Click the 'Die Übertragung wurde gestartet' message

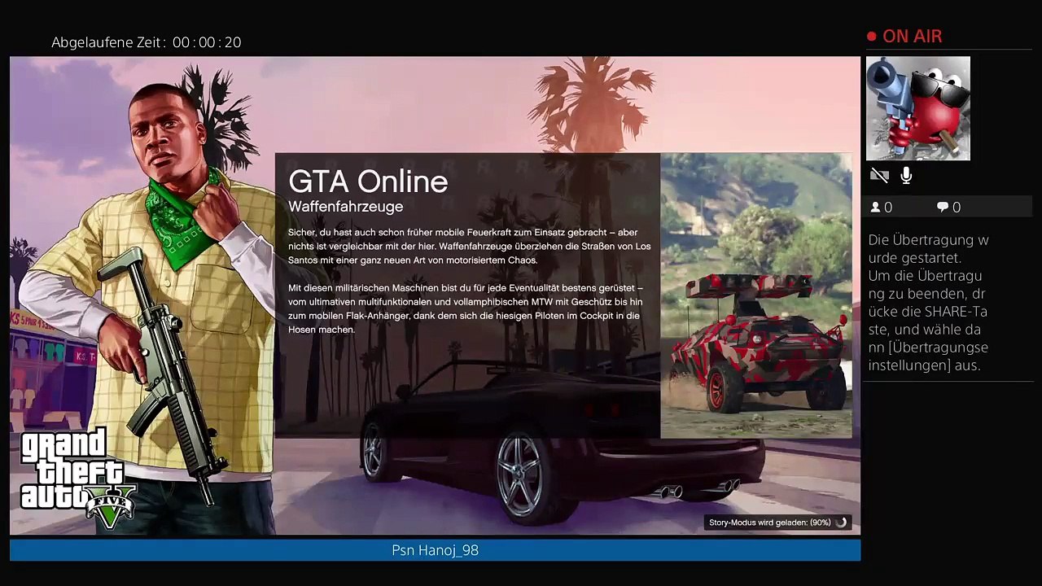(x=929, y=249)
